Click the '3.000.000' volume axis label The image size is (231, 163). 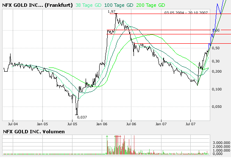click(221, 143)
